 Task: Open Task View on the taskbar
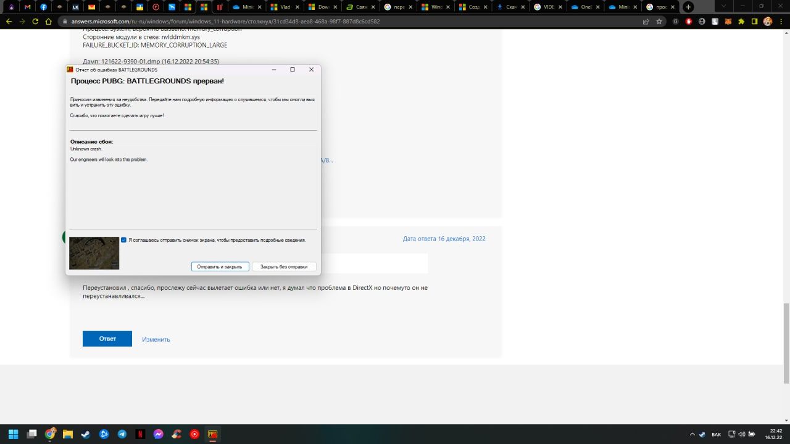point(32,434)
